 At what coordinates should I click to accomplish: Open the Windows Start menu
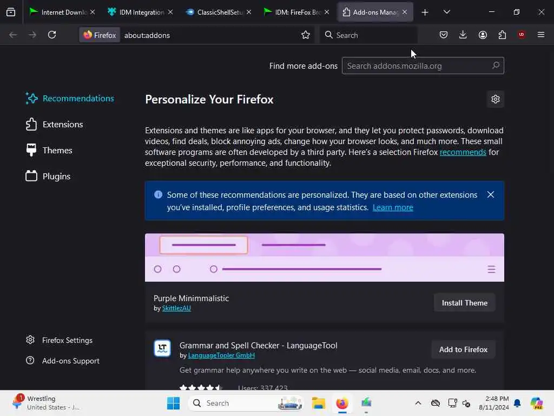tap(173, 403)
